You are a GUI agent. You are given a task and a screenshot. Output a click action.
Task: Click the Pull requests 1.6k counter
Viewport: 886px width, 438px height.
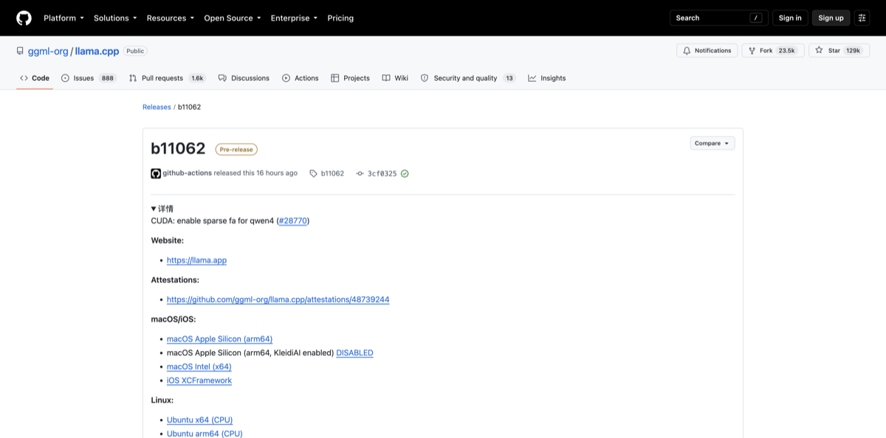point(197,78)
